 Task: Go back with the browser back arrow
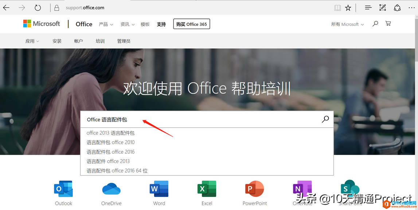click(6, 8)
